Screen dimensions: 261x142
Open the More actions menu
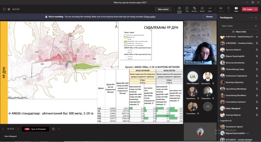click(x=210, y=9)
